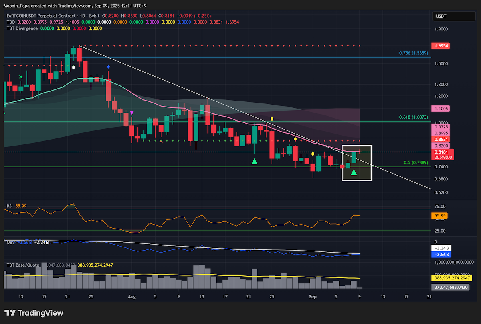Click the green up-triangle signal near Aug 22
Viewport: 481px width, 324px height.
pyautogui.click(x=255, y=161)
